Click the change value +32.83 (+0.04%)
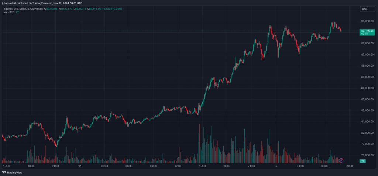This screenshot has width=378, height=176. [x=112, y=9]
